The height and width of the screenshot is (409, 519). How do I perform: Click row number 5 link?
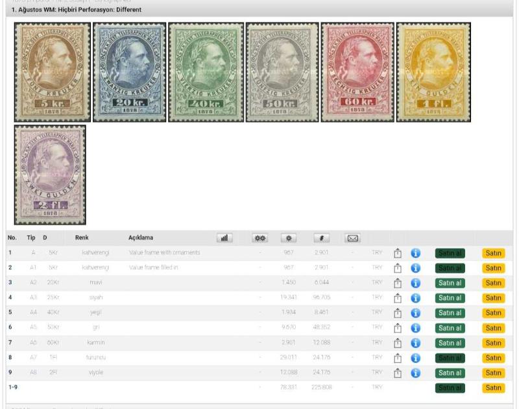pyautogui.click(x=10, y=313)
